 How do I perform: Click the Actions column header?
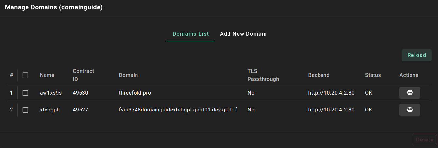coord(409,75)
